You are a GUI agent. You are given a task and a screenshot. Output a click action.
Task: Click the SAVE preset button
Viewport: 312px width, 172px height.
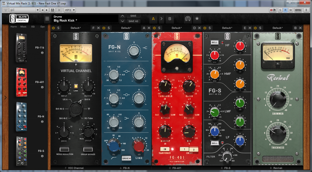click(133, 16)
